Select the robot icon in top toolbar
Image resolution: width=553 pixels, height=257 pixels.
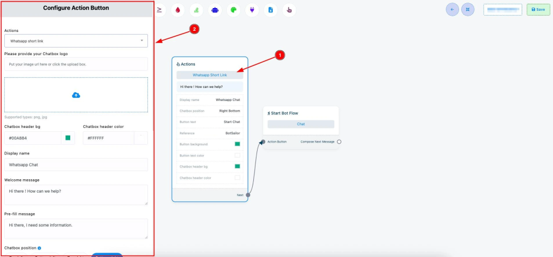pyautogui.click(x=214, y=10)
